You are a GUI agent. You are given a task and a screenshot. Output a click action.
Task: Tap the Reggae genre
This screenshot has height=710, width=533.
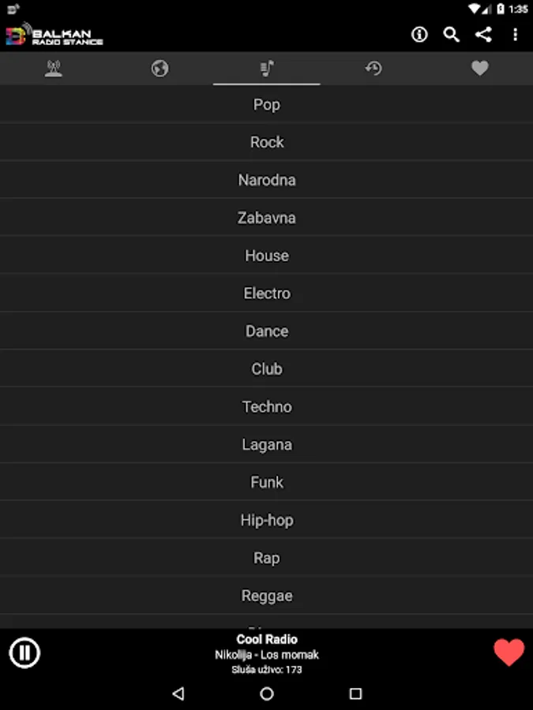coord(267,596)
